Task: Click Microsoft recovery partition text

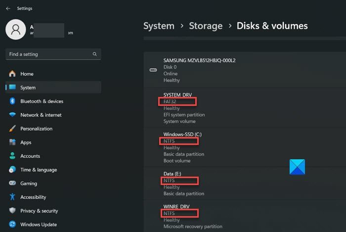Action: pyautogui.click(x=193, y=227)
